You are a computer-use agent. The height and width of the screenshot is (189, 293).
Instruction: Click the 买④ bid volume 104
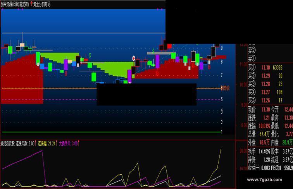point(279,92)
